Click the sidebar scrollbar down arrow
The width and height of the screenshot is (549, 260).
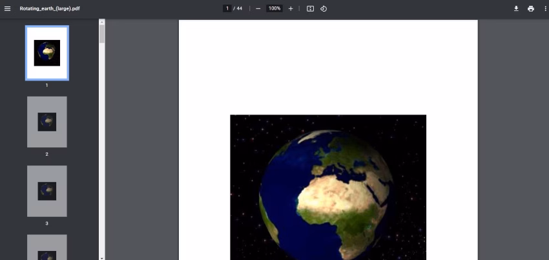click(x=102, y=258)
